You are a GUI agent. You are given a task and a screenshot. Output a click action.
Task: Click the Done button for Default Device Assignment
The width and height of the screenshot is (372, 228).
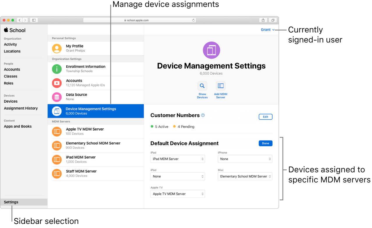[x=266, y=143]
